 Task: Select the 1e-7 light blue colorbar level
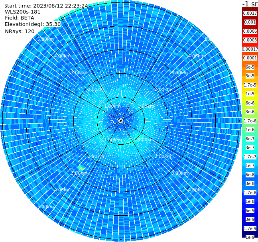coord(250,166)
